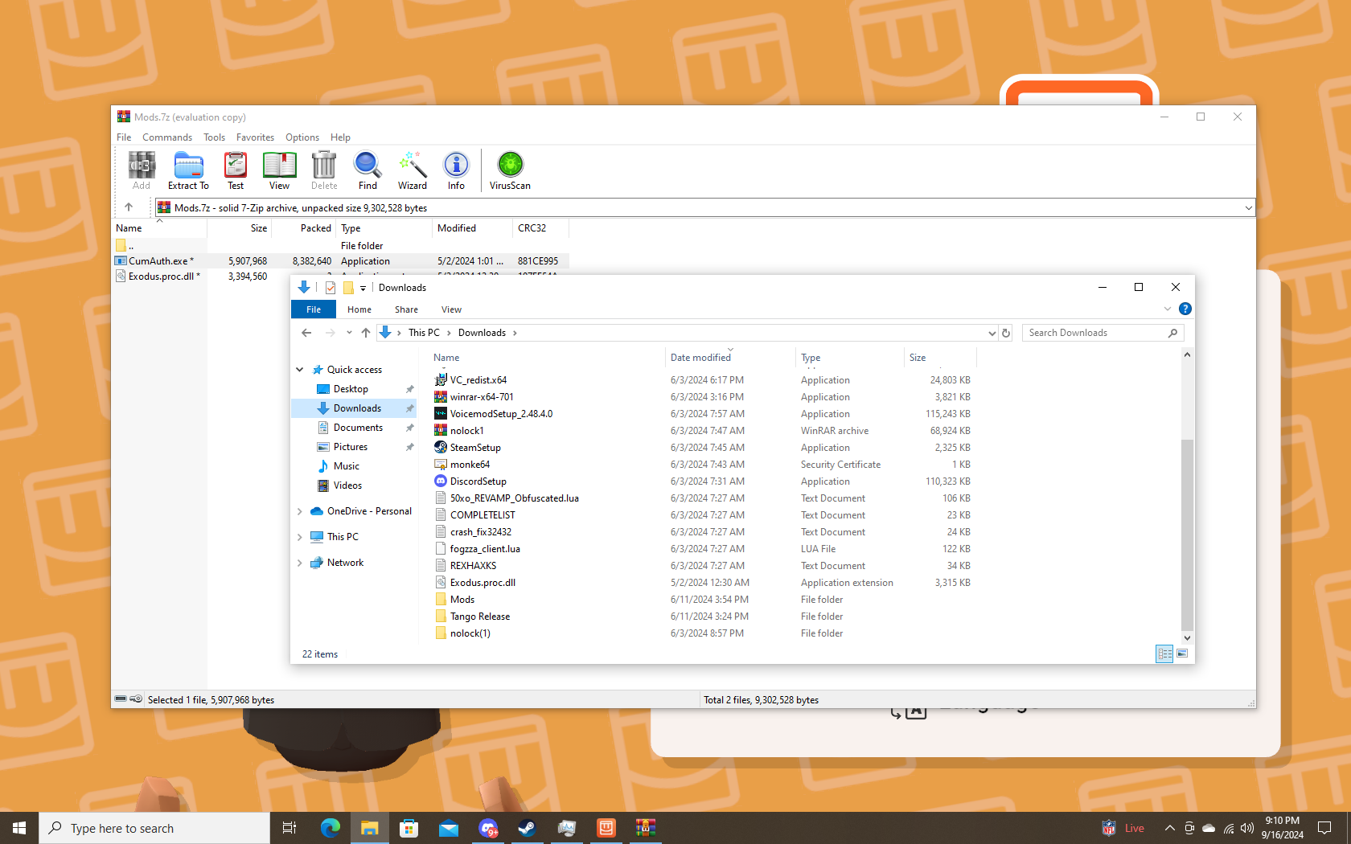Click New folder icon in the Explorer title bar
The height and width of the screenshot is (844, 1351).
[348, 288]
